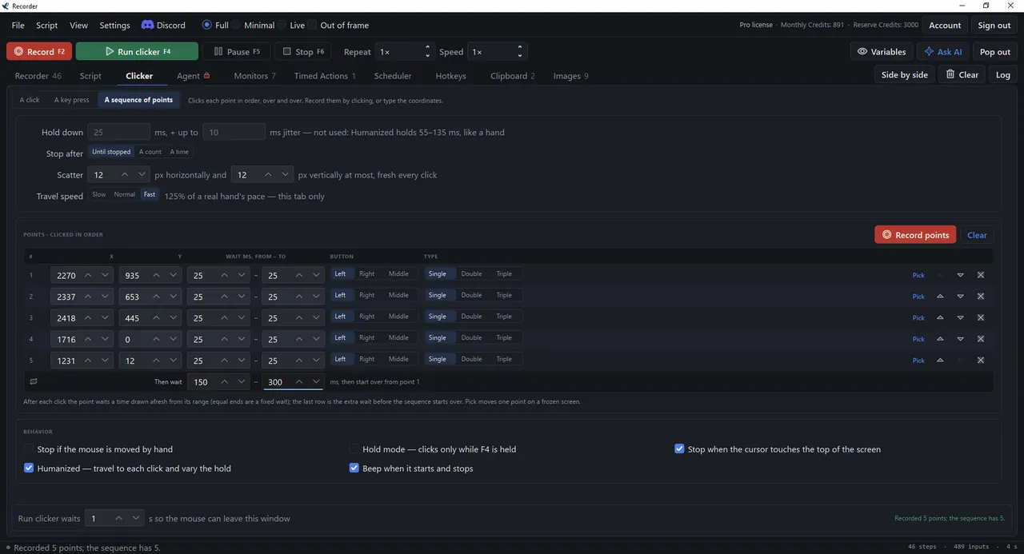Image resolution: width=1024 pixels, height=554 pixels.
Task: Click loop icon beside Then wait row
Action: (x=33, y=382)
